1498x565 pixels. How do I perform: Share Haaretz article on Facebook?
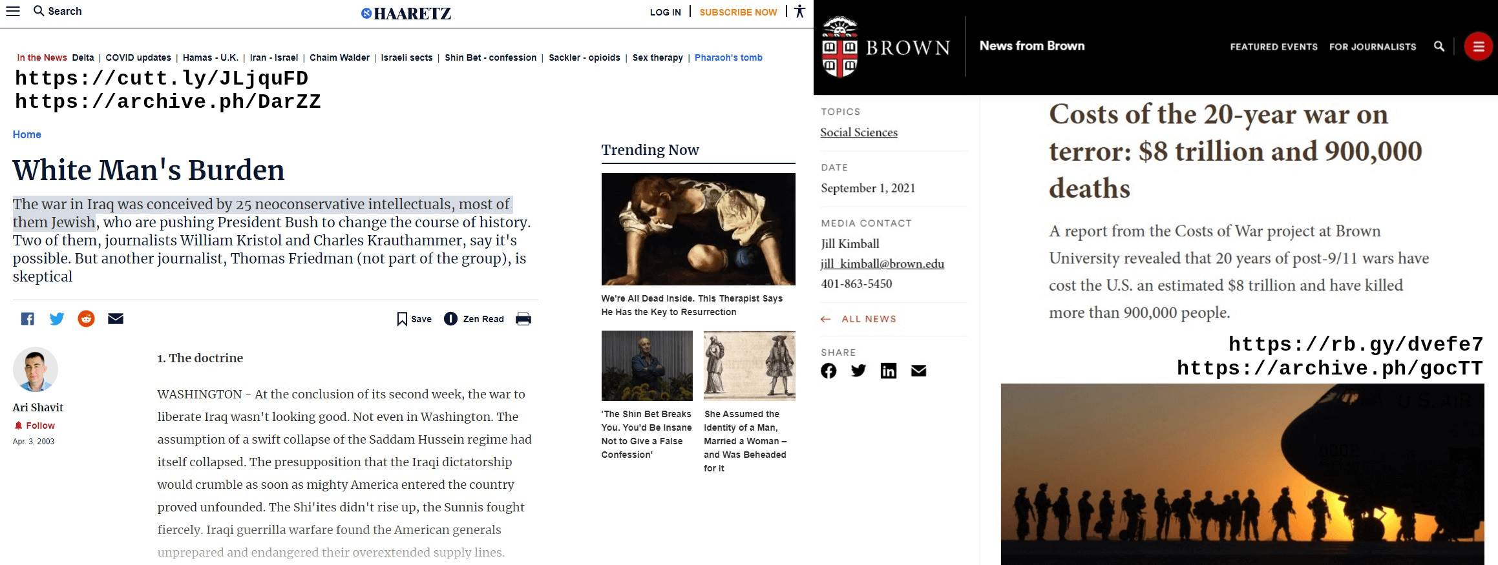click(27, 318)
